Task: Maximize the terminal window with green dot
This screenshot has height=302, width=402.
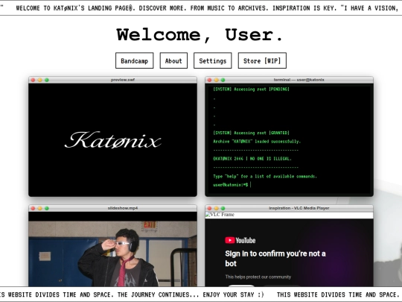Action: click(x=223, y=80)
